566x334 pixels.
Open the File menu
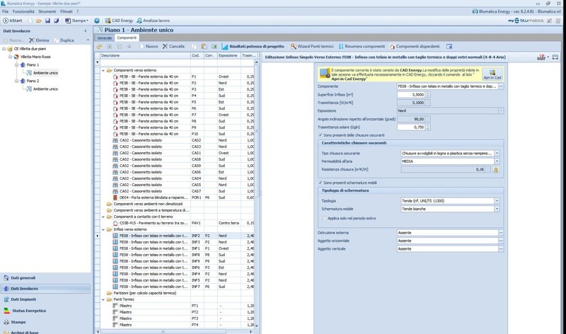pos(5,11)
